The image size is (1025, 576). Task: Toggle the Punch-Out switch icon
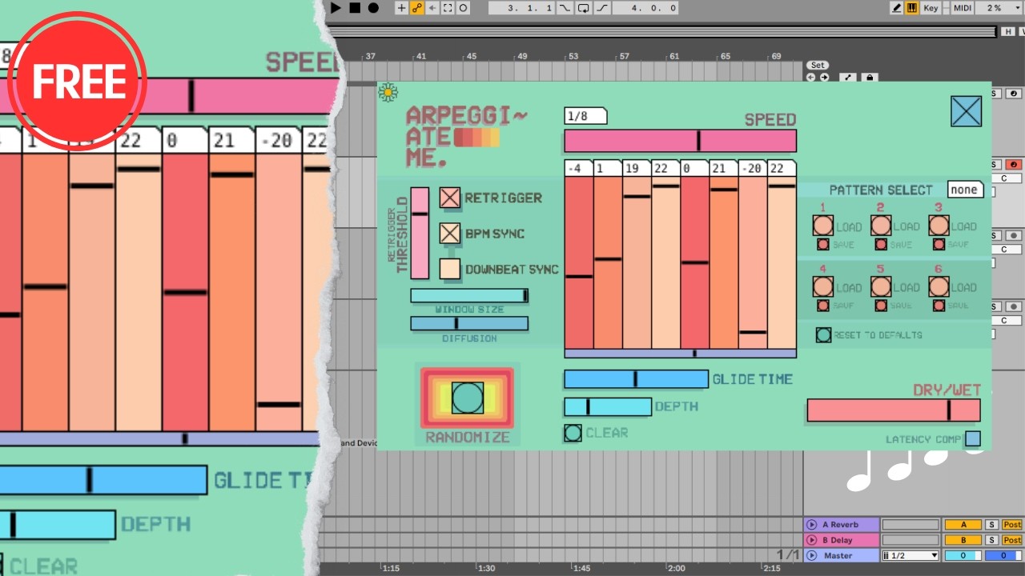click(602, 8)
